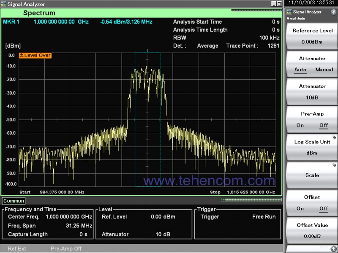Click the Freq. Span 31.25 MHz value

(x=79, y=226)
